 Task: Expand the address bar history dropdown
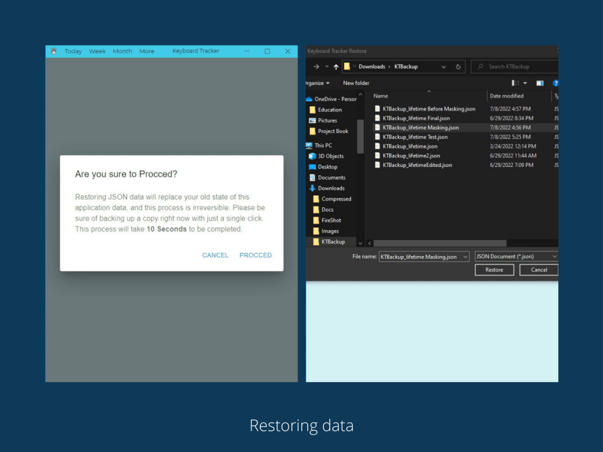point(443,66)
